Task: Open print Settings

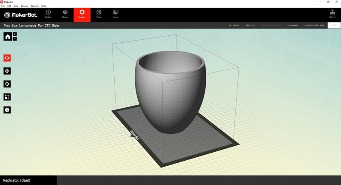Action: point(234,26)
